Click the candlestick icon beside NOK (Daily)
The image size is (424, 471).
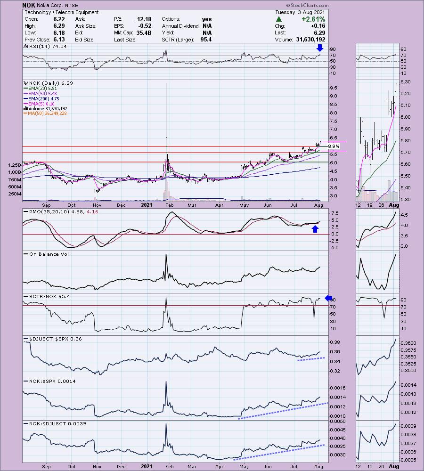click(25, 83)
